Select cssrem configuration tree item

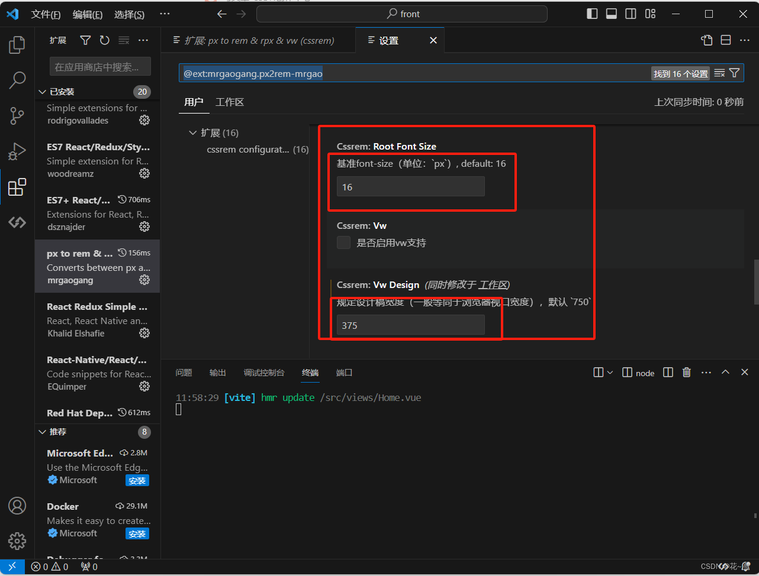click(x=258, y=149)
